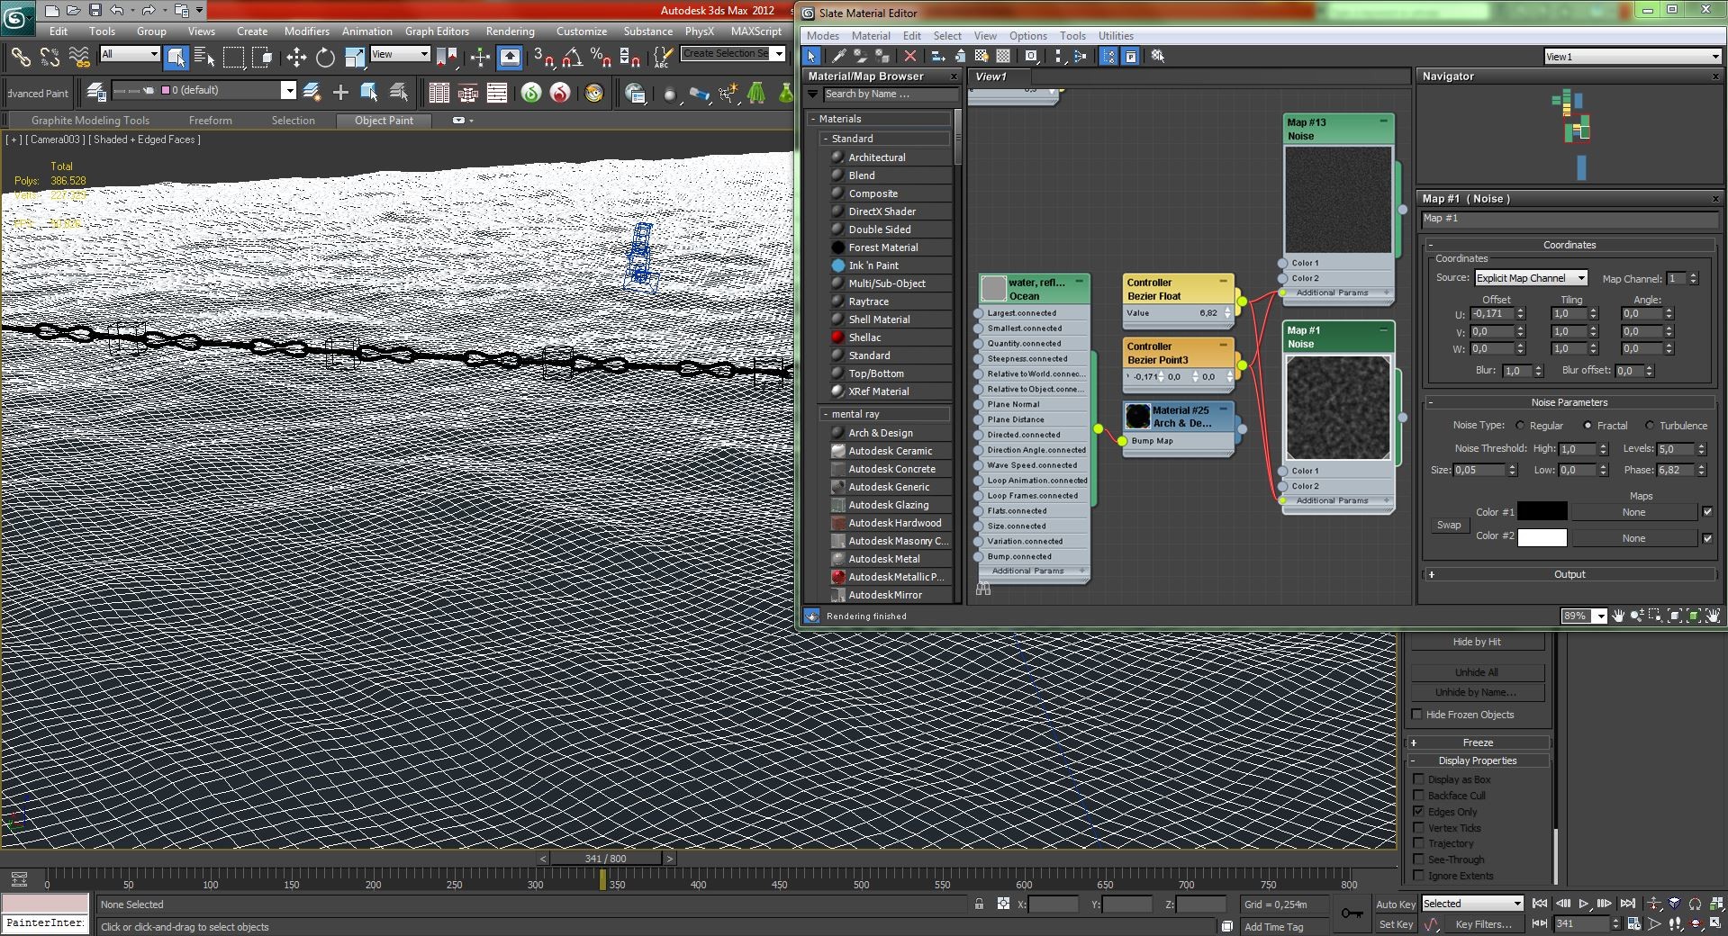Image resolution: width=1728 pixels, height=936 pixels.
Task: Enable Hide Frozen Objects checkbox
Action: click(1416, 715)
